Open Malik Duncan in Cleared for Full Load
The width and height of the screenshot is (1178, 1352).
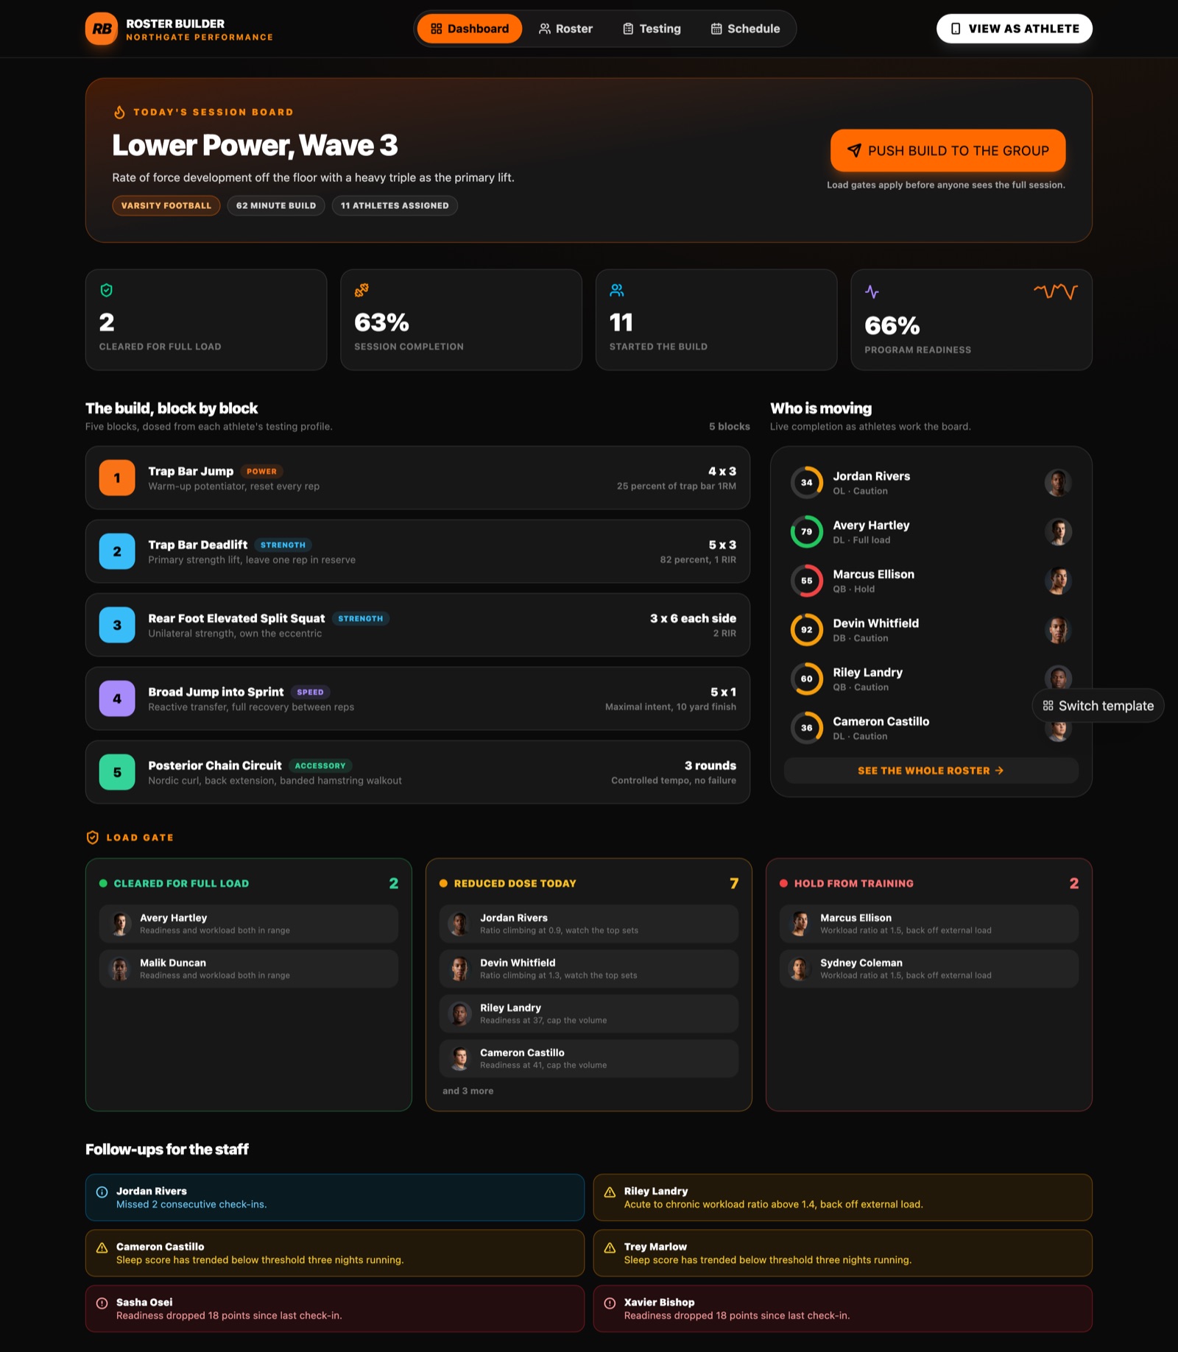[x=249, y=969]
